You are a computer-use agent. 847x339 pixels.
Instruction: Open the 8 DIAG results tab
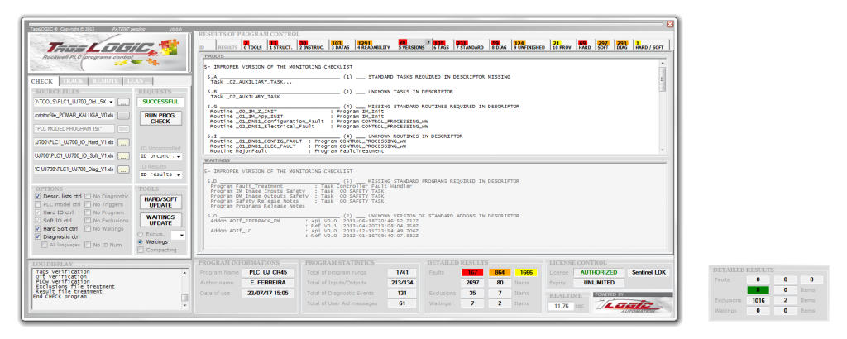point(500,45)
